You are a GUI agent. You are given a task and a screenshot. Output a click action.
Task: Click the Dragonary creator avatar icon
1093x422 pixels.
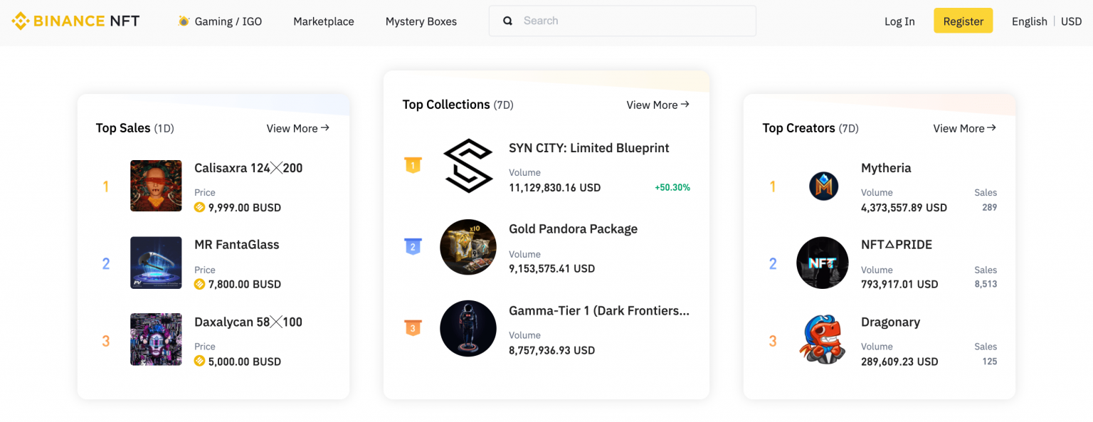(823, 340)
